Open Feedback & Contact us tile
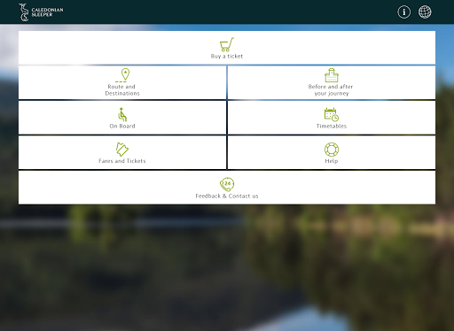The width and height of the screenshot is (454, 331). pyautogui.click(x=227, y=188)
